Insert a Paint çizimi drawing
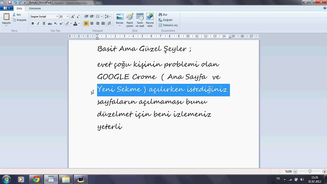The width and height of the screenshot is (327, 184). coord(130,20)
